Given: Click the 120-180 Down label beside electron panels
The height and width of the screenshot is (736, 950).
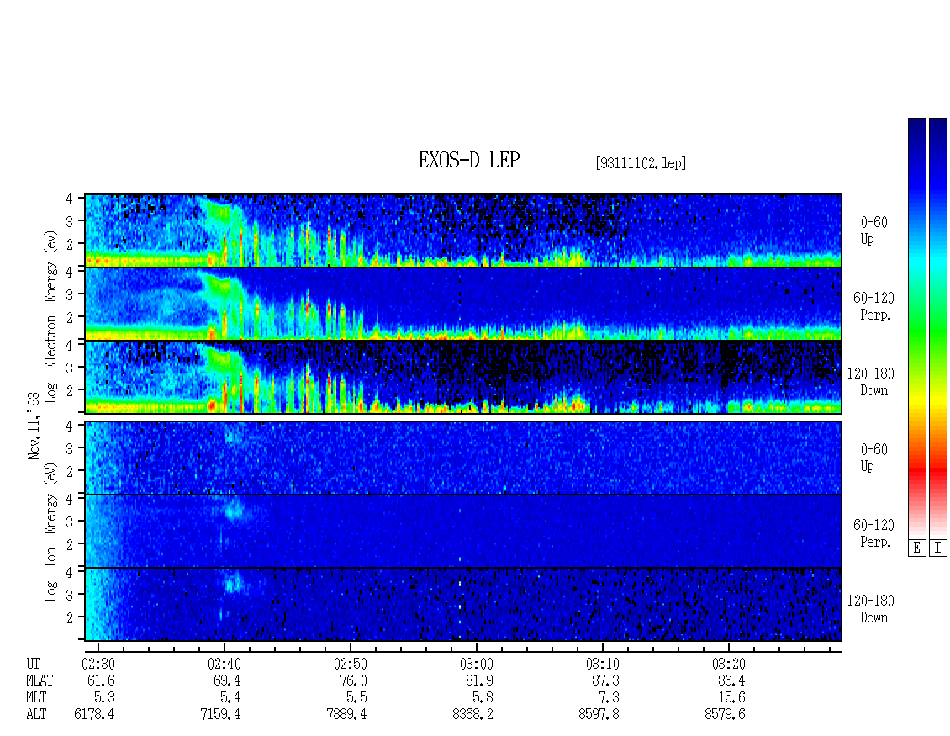Looking at the screenshot, I should 871,382.
